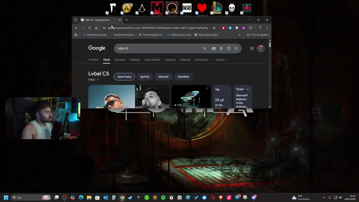View site information for google.com
Image resolution: width=359 pixels, height=202 pixels.
tap(104, 28)
